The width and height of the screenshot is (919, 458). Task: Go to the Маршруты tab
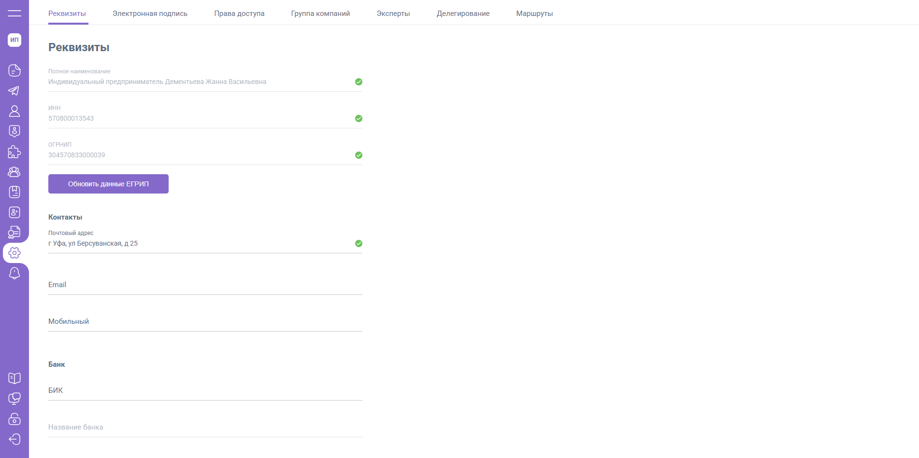(x=534, y=14)
